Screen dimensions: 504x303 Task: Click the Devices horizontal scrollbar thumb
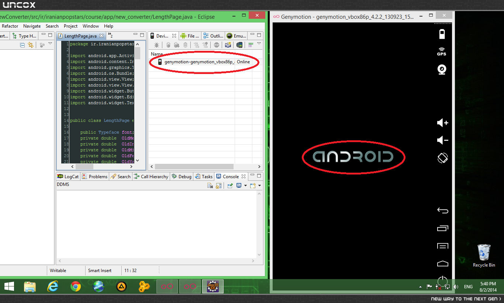[194, 166]
